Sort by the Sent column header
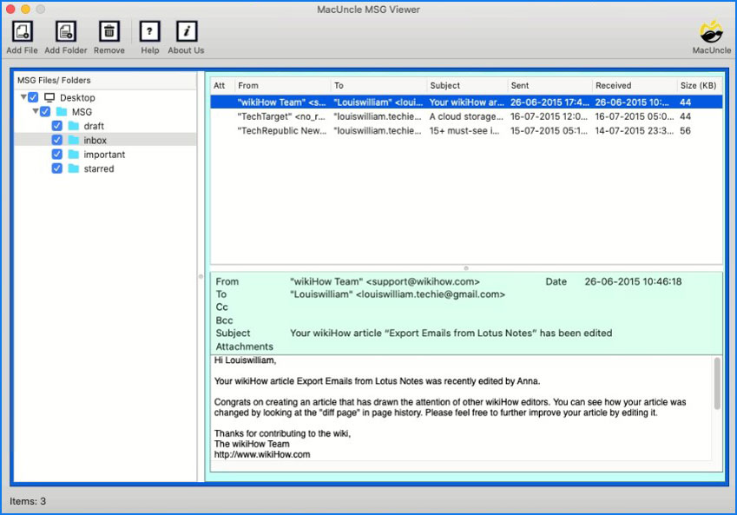 (550, 86)
